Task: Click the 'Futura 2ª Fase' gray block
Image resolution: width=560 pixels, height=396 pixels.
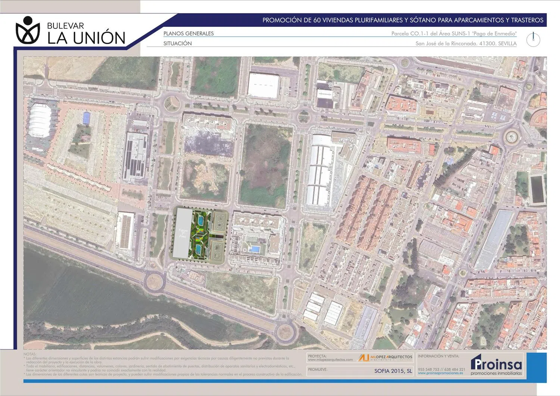Action: click(183, 233)
